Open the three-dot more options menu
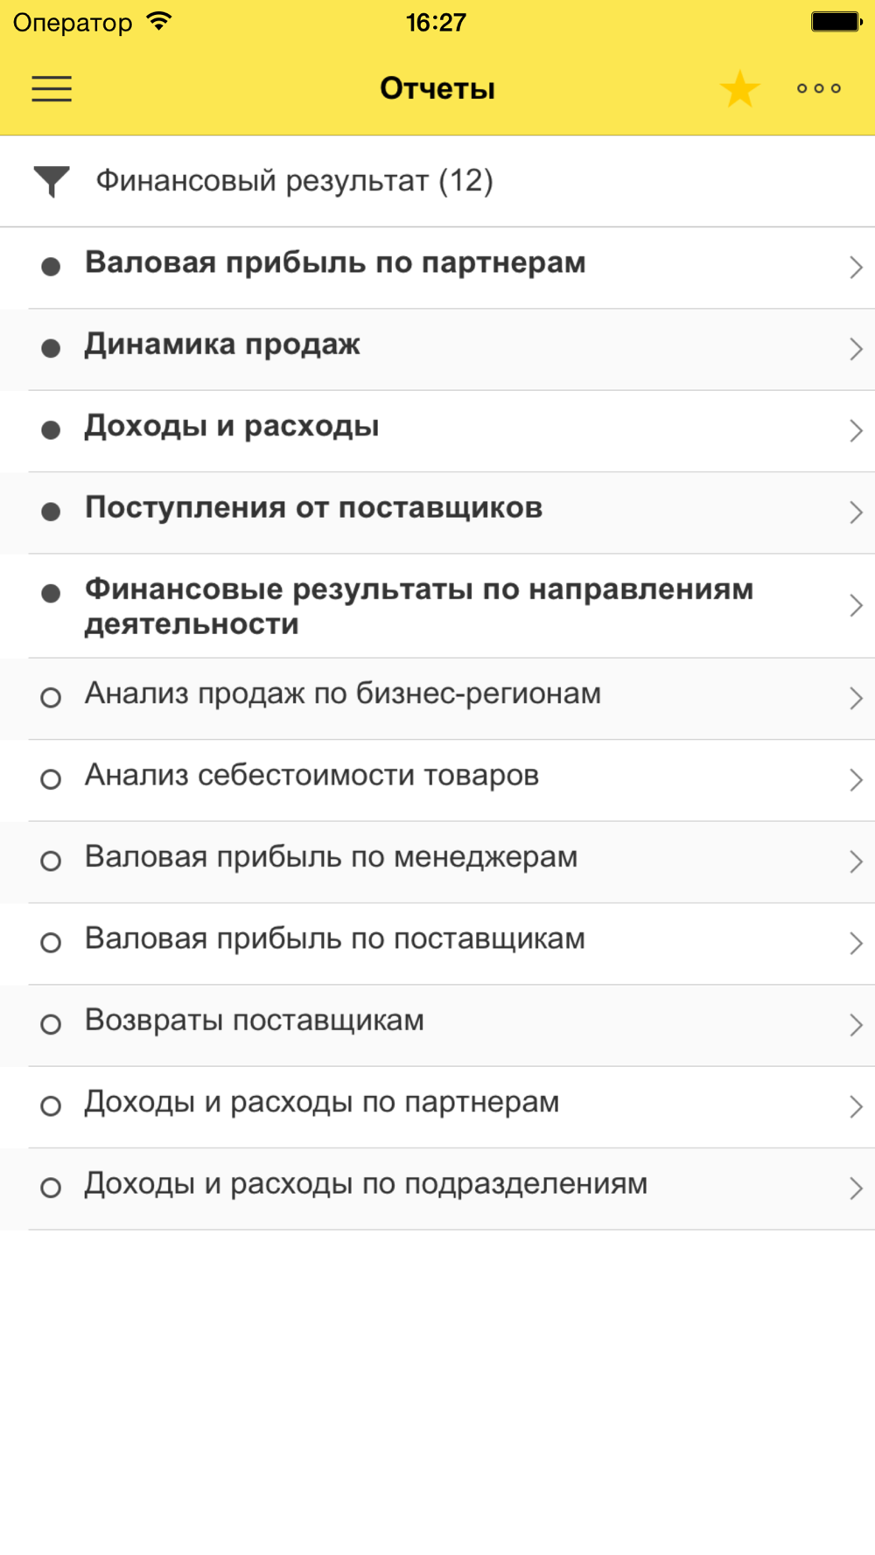Image resolution: width=875 pixels, height=1555 pixels. [x=819, y=88]
